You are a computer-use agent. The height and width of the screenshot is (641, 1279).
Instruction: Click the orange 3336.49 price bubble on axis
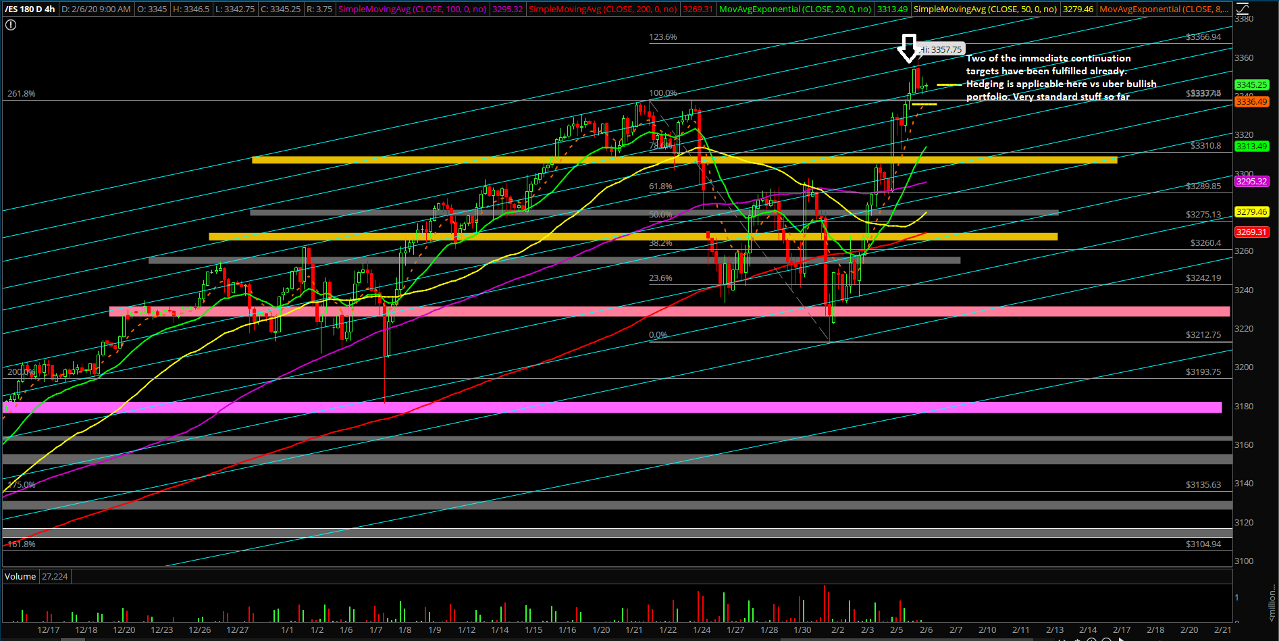coord(1251,102)
